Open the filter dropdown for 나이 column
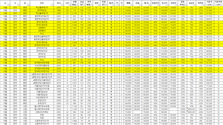The height and width of the screenshot is (125, 223). (69, 5)
